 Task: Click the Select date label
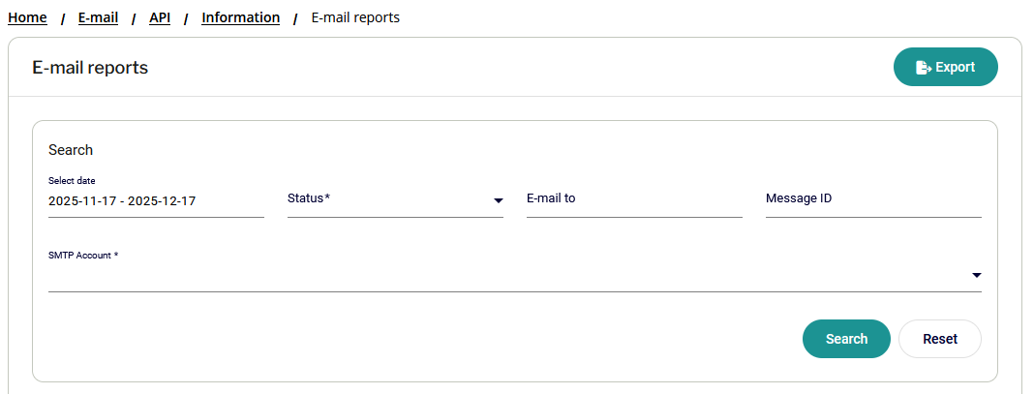tap(72, 181)
